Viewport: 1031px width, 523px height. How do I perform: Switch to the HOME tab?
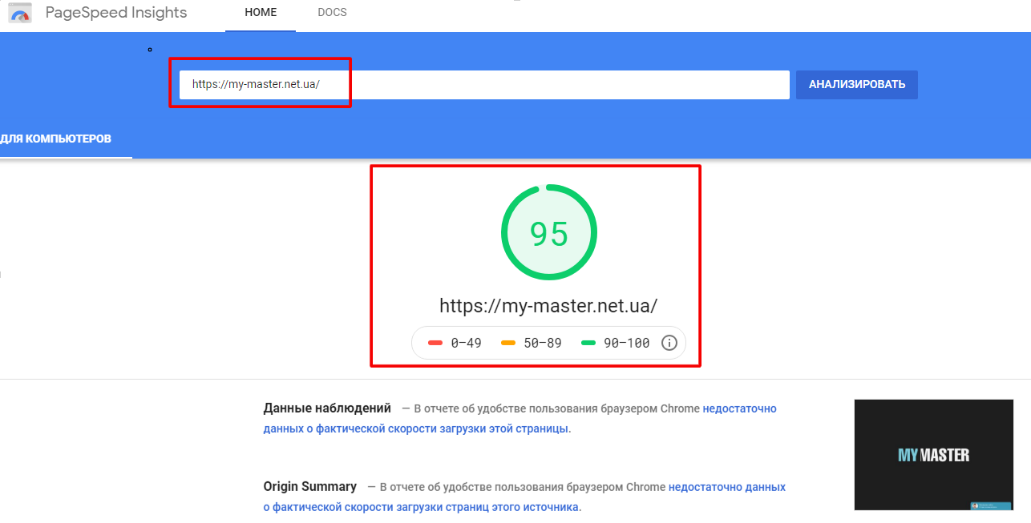click(261, 13)
